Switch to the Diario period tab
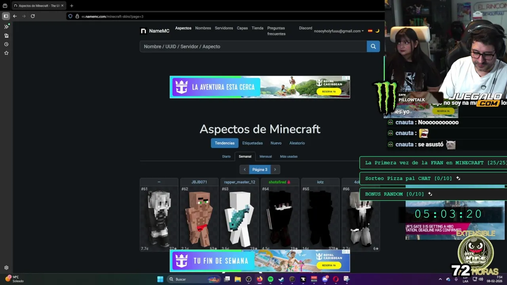Viewport: 507px width, 285px height. point(226,156)
